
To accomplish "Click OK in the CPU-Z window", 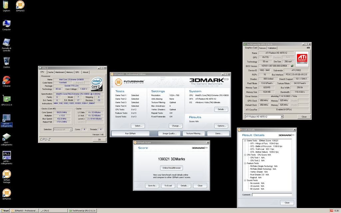I will [x=99, y=139].
